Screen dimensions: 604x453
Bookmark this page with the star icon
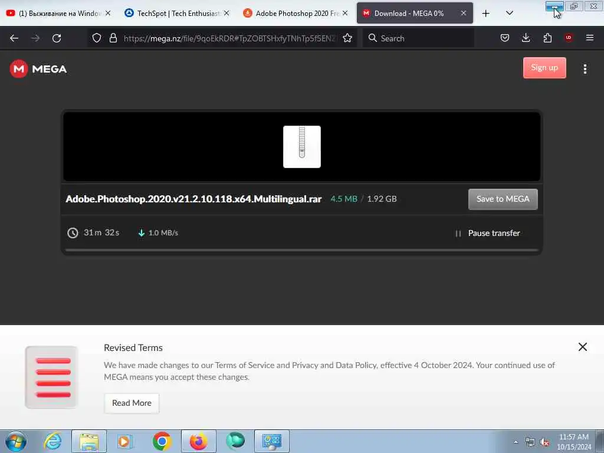(347, 38)
